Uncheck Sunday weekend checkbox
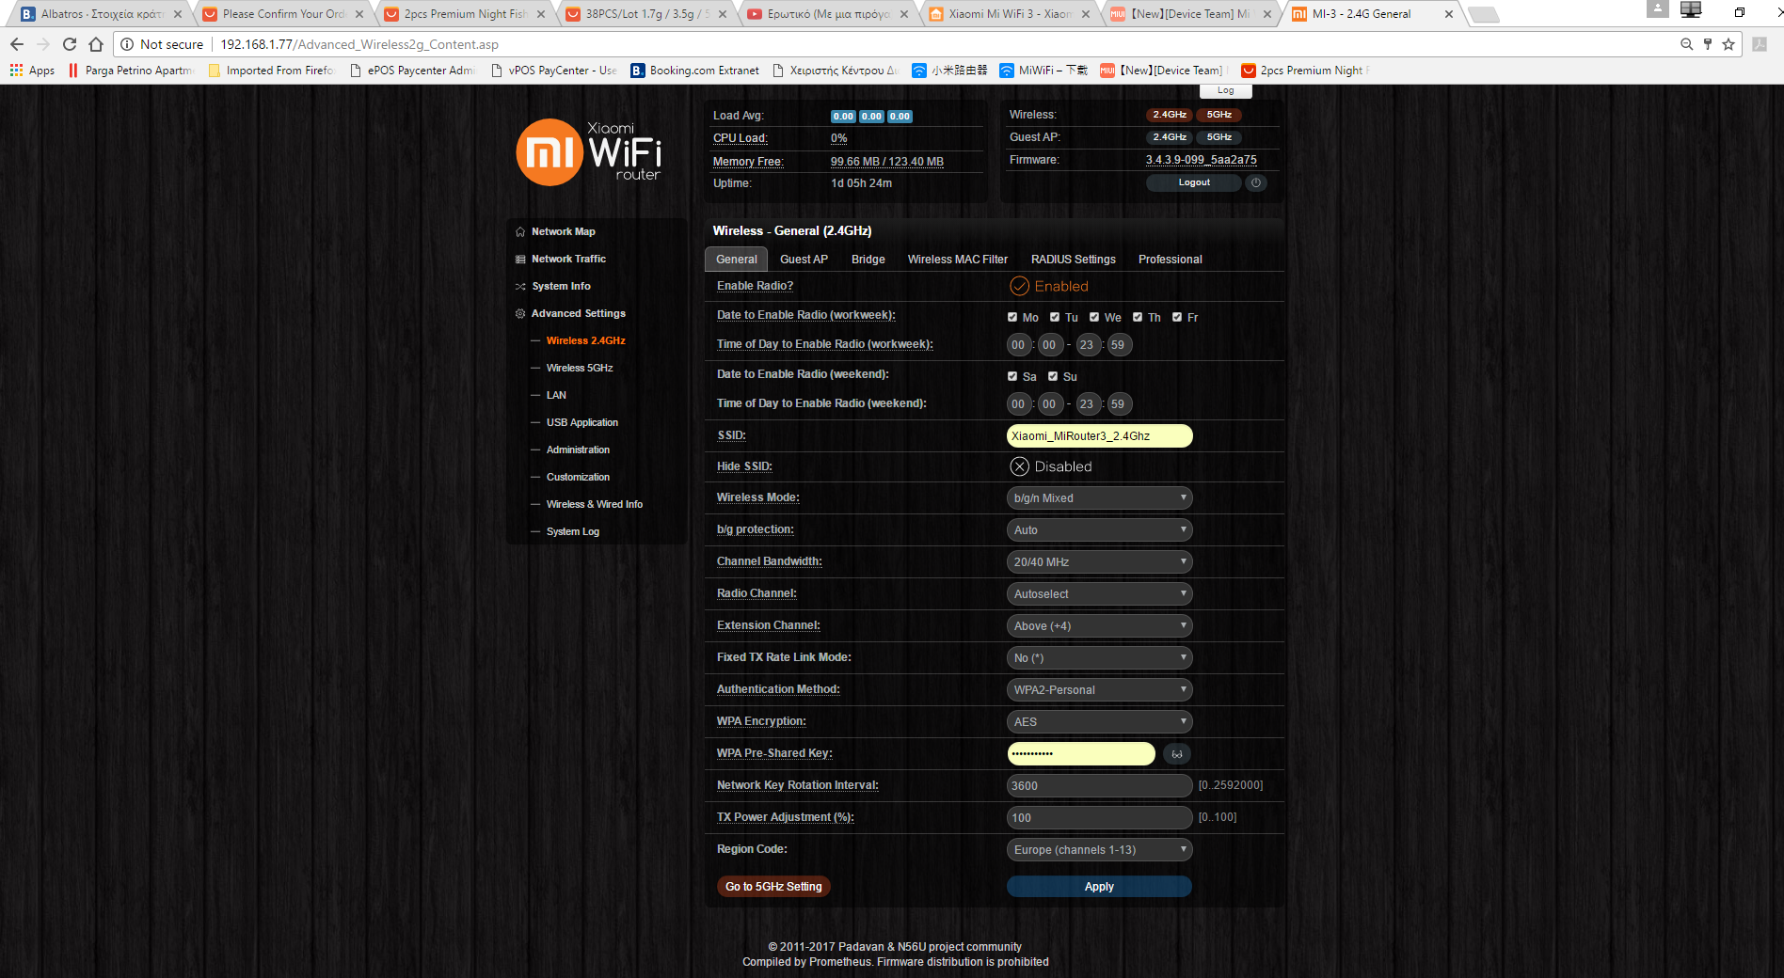This screenshot has width=1784, height=978. click(1053, 376)
